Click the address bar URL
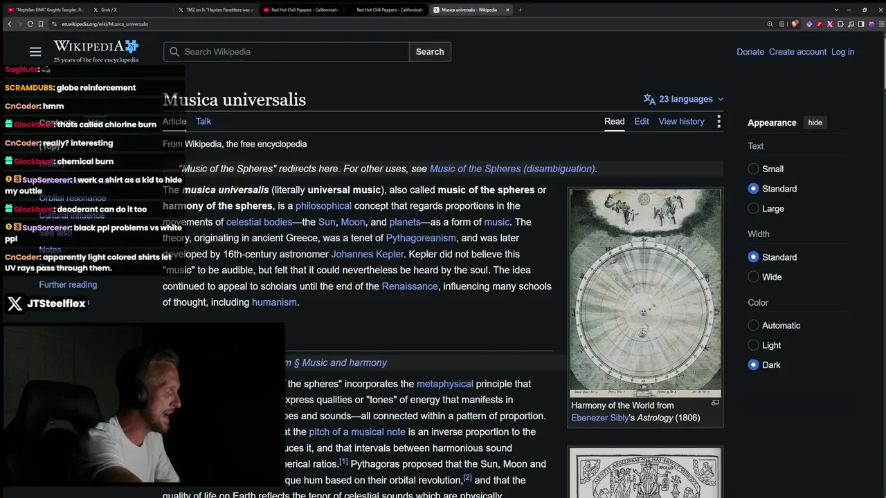 [x=105, y=24]
